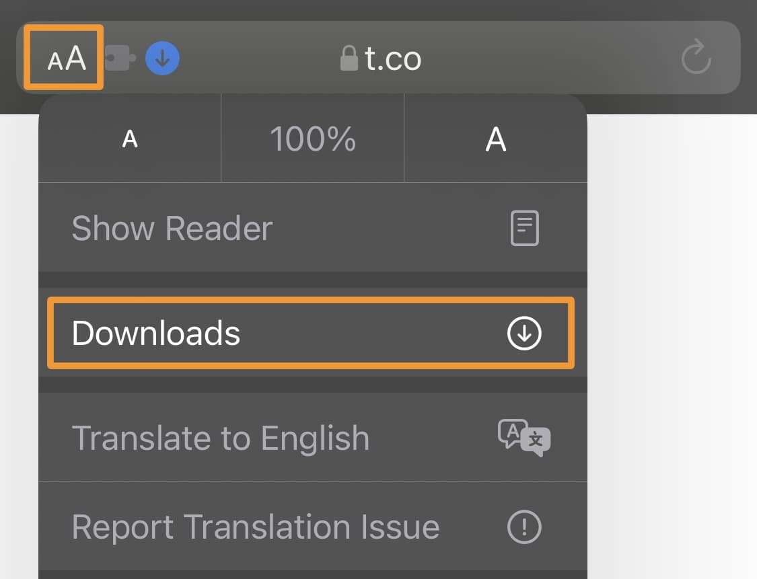The image size is (757, 579).
Task: Select Report Translation Issue
Action: (255, 527)
